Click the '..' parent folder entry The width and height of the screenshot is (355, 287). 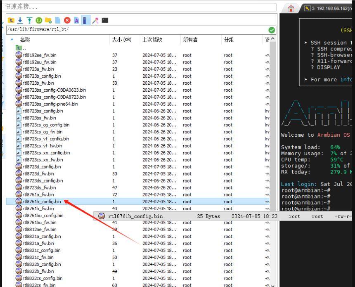click(21, 48)
